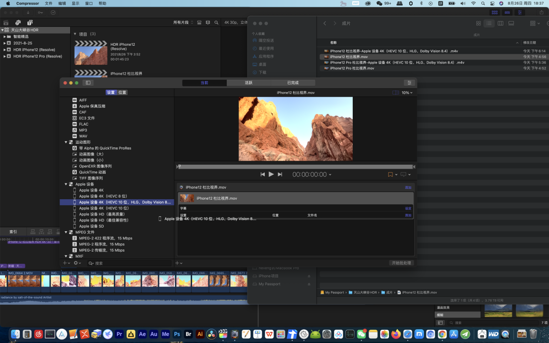
Task: Open the 文件 menu in menu bar
Action: [49, 4]
